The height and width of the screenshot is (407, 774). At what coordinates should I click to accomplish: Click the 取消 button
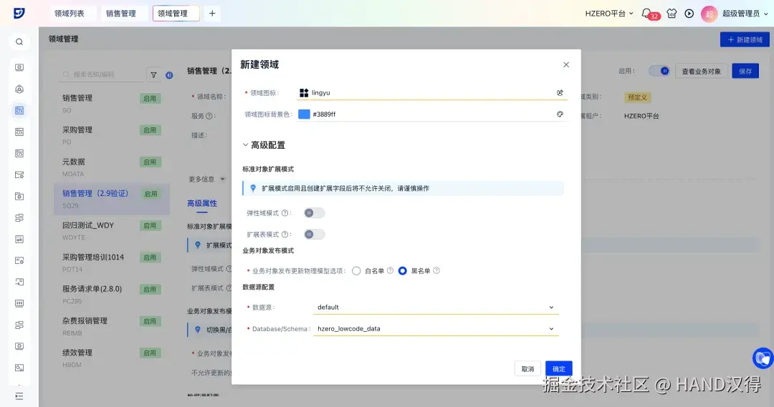click(527, 368)
